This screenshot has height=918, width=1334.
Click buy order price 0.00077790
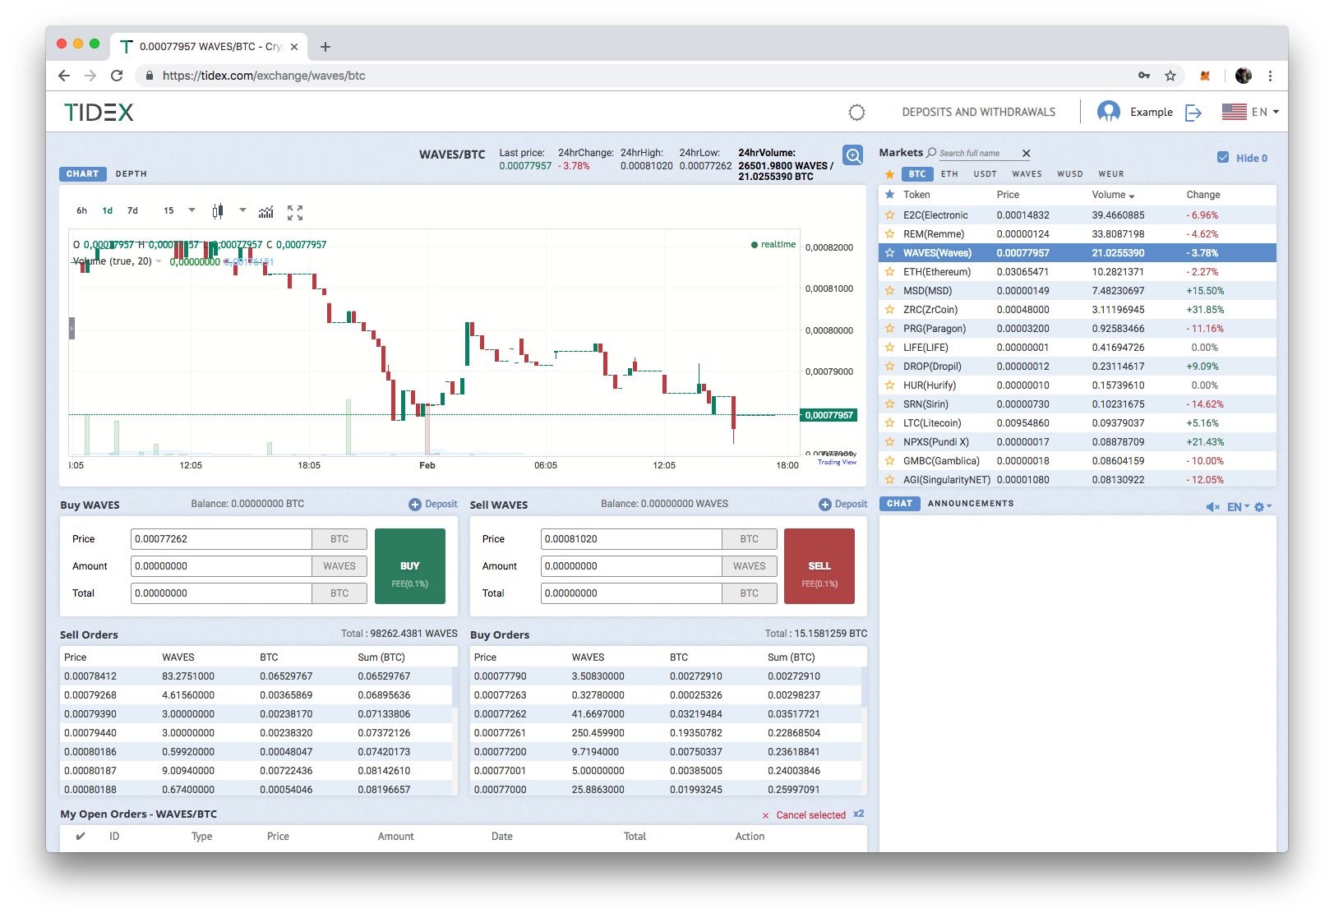pos(500,676)
